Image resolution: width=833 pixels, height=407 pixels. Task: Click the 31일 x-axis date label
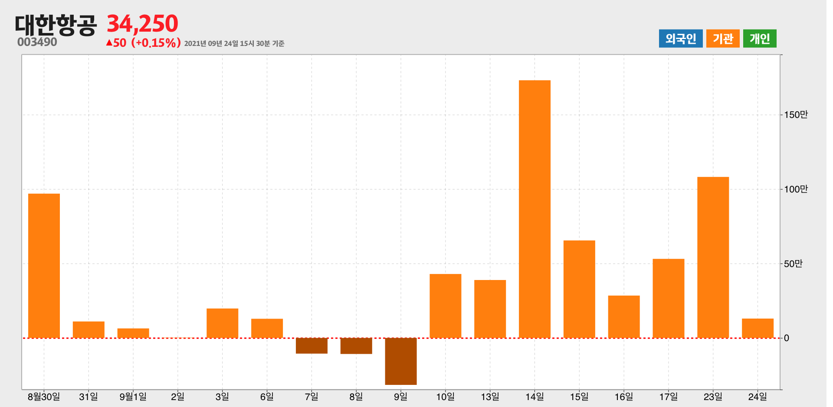point(89,397)
